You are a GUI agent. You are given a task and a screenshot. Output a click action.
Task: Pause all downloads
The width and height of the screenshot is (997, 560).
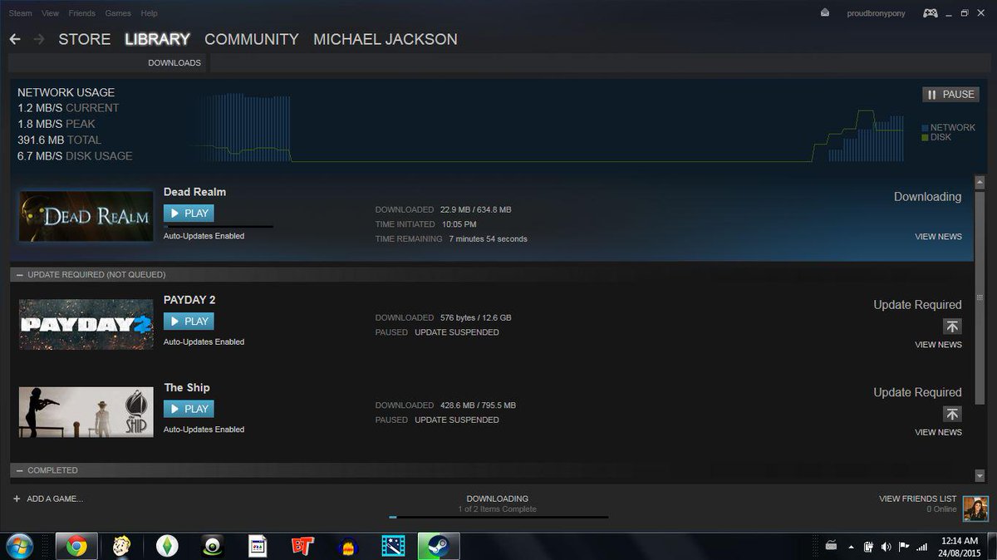[x=950, y=95]
